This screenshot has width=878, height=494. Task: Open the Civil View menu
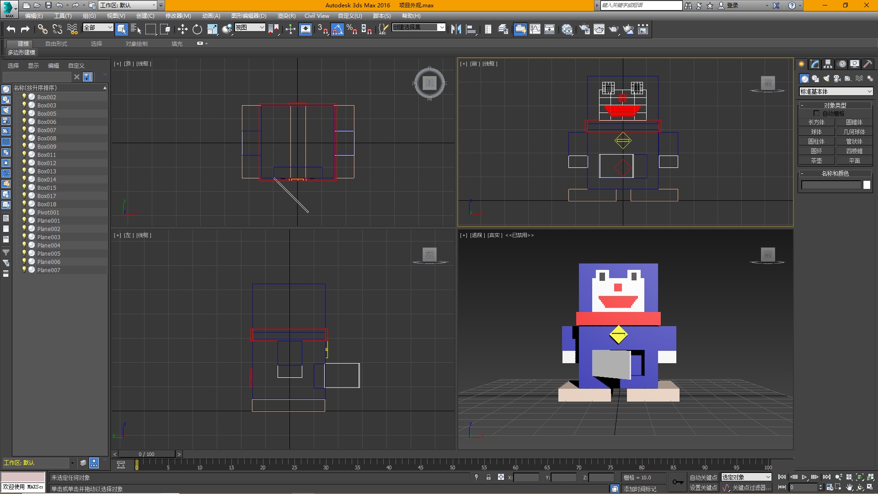click(x=317, y=16)
